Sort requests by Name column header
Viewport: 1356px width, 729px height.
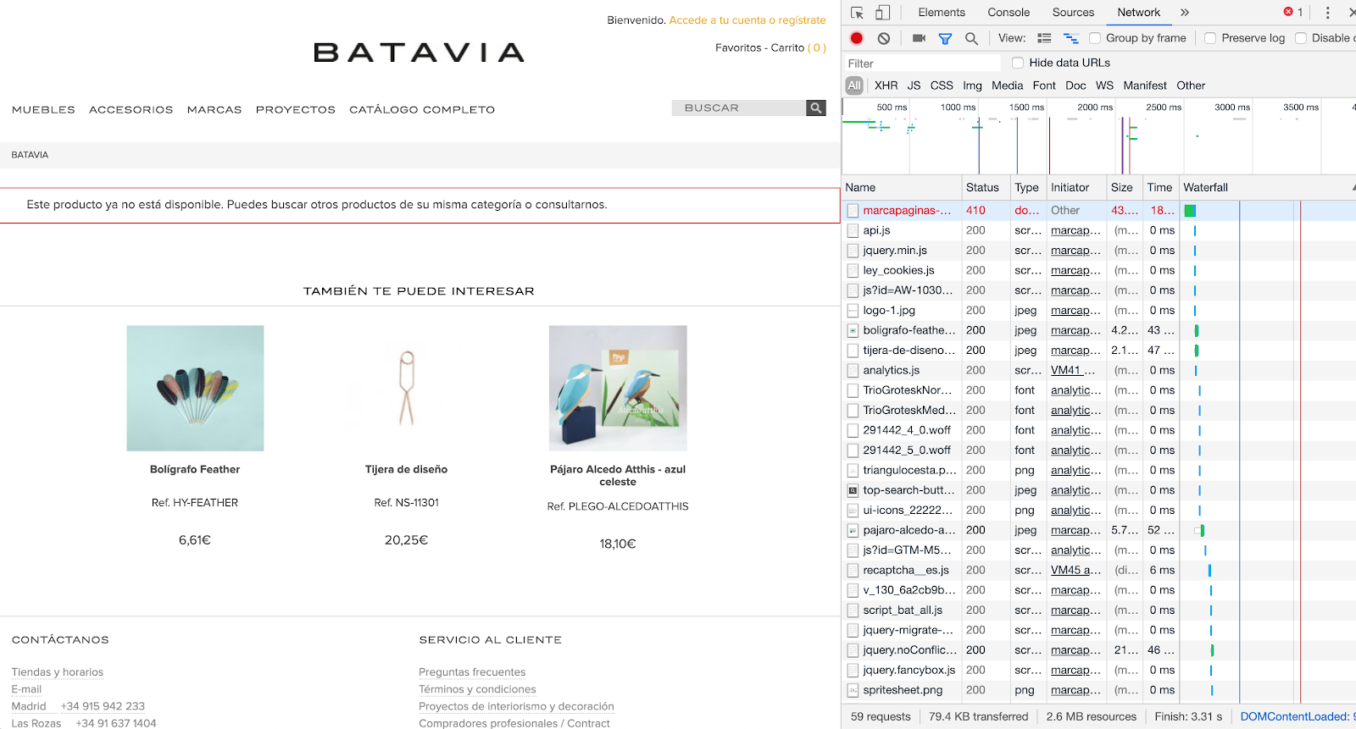[x=902, y=188]
